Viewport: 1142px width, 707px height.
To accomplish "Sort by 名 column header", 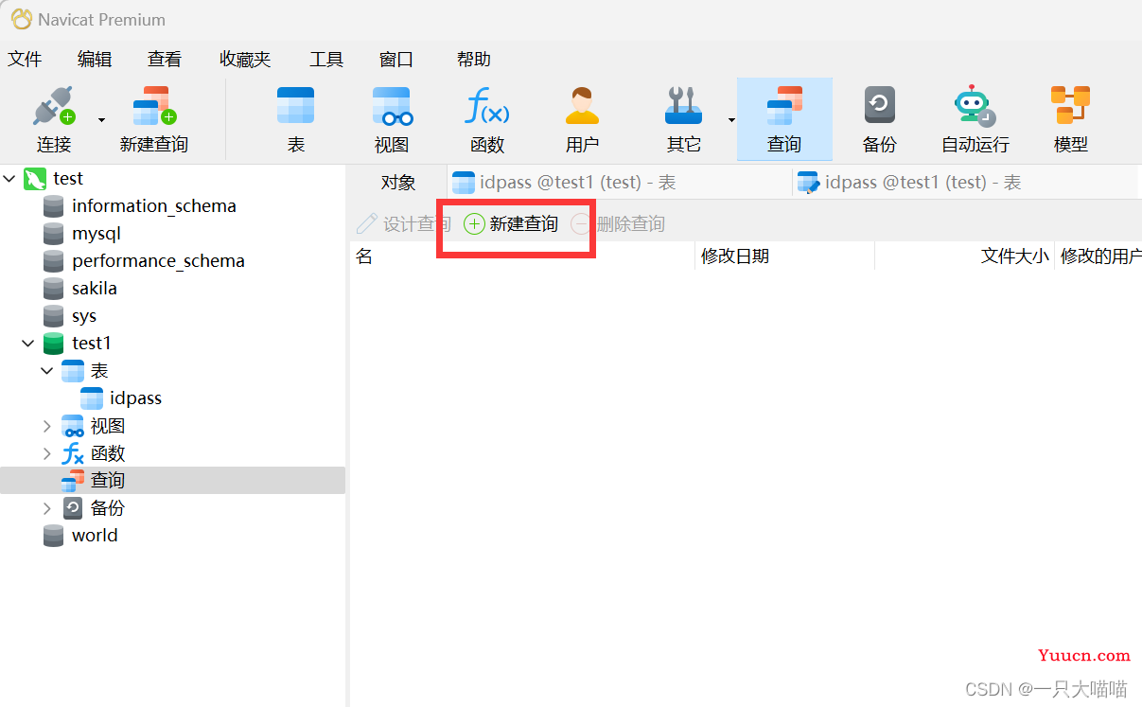I will coord(522,256).
